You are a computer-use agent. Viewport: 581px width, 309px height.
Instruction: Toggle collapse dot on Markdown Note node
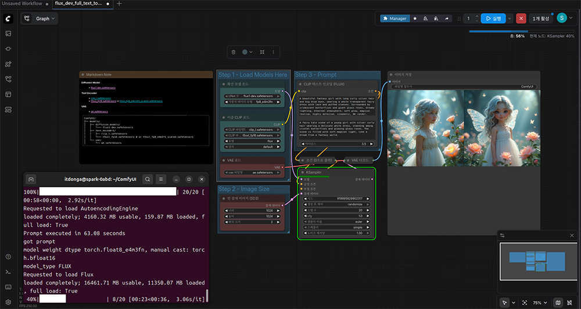(83, 75)
